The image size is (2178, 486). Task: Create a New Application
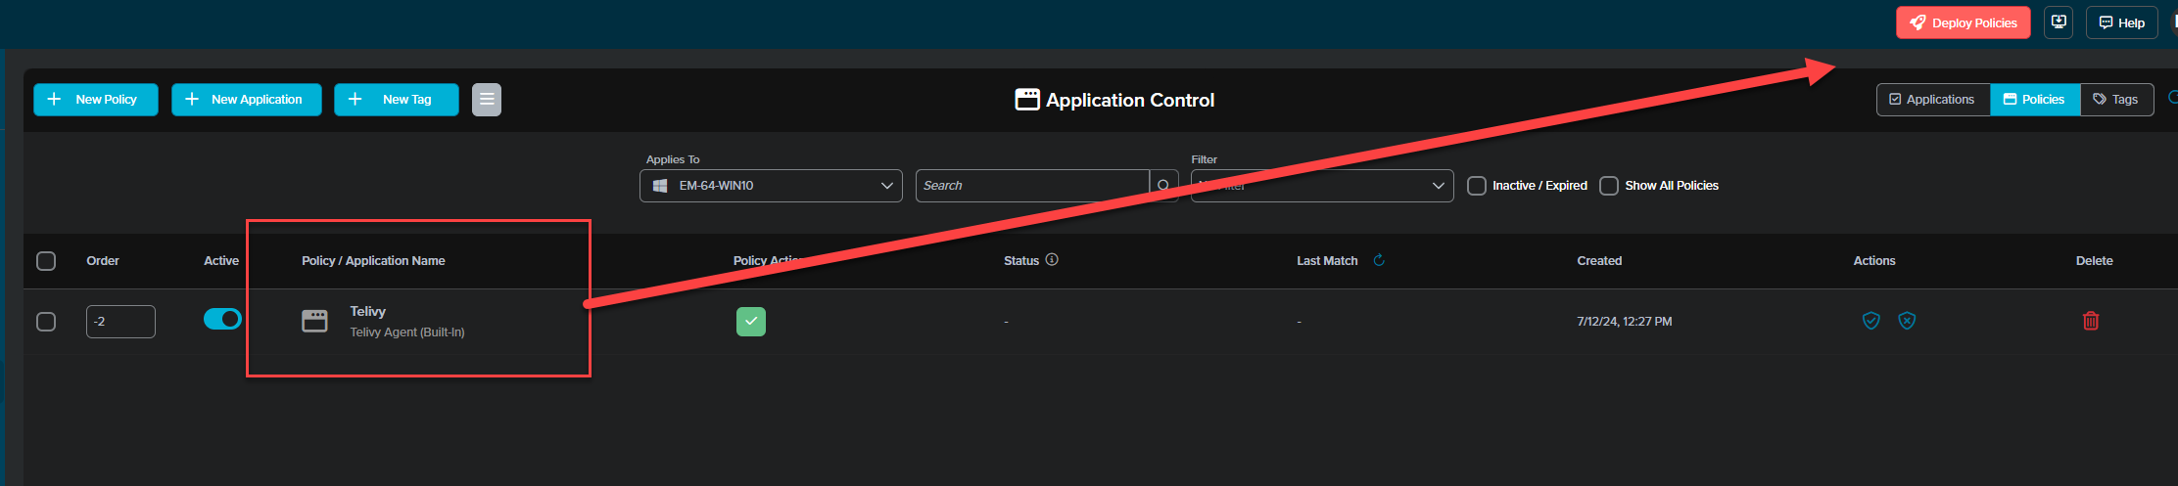tap(247, 100)
